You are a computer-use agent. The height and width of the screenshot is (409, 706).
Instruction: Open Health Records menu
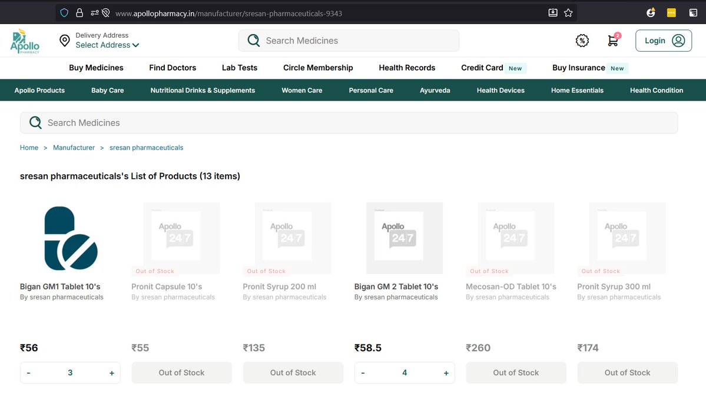tap(407, 68)
